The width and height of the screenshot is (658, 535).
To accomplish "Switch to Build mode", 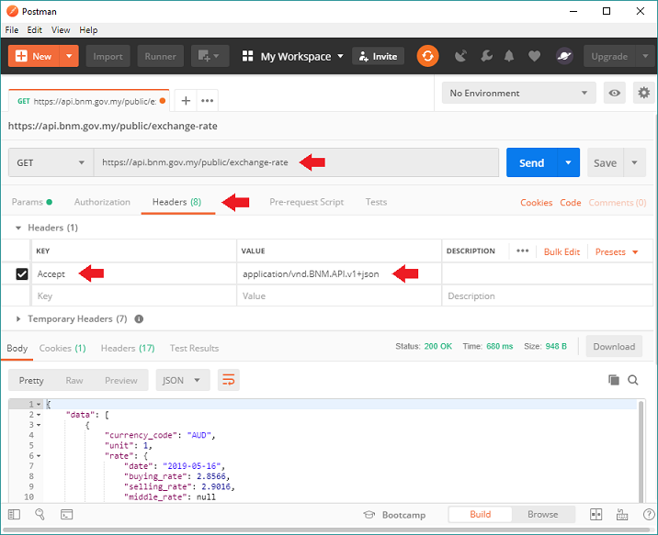I will [480, 515].
